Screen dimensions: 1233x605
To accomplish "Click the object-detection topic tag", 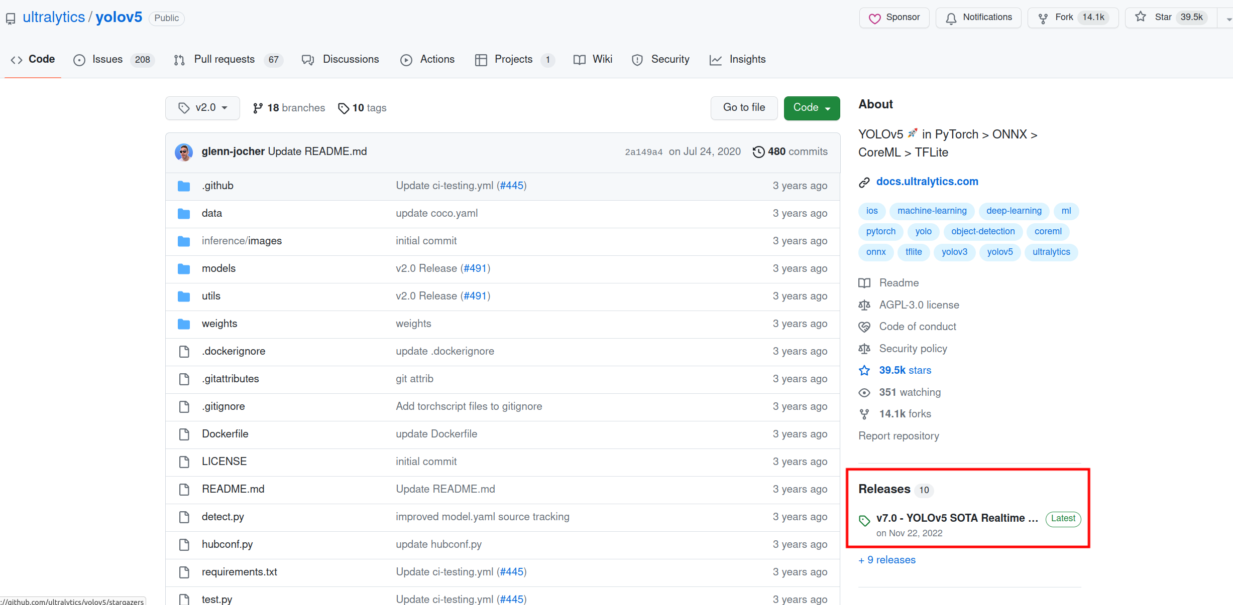I will [983, 232].
